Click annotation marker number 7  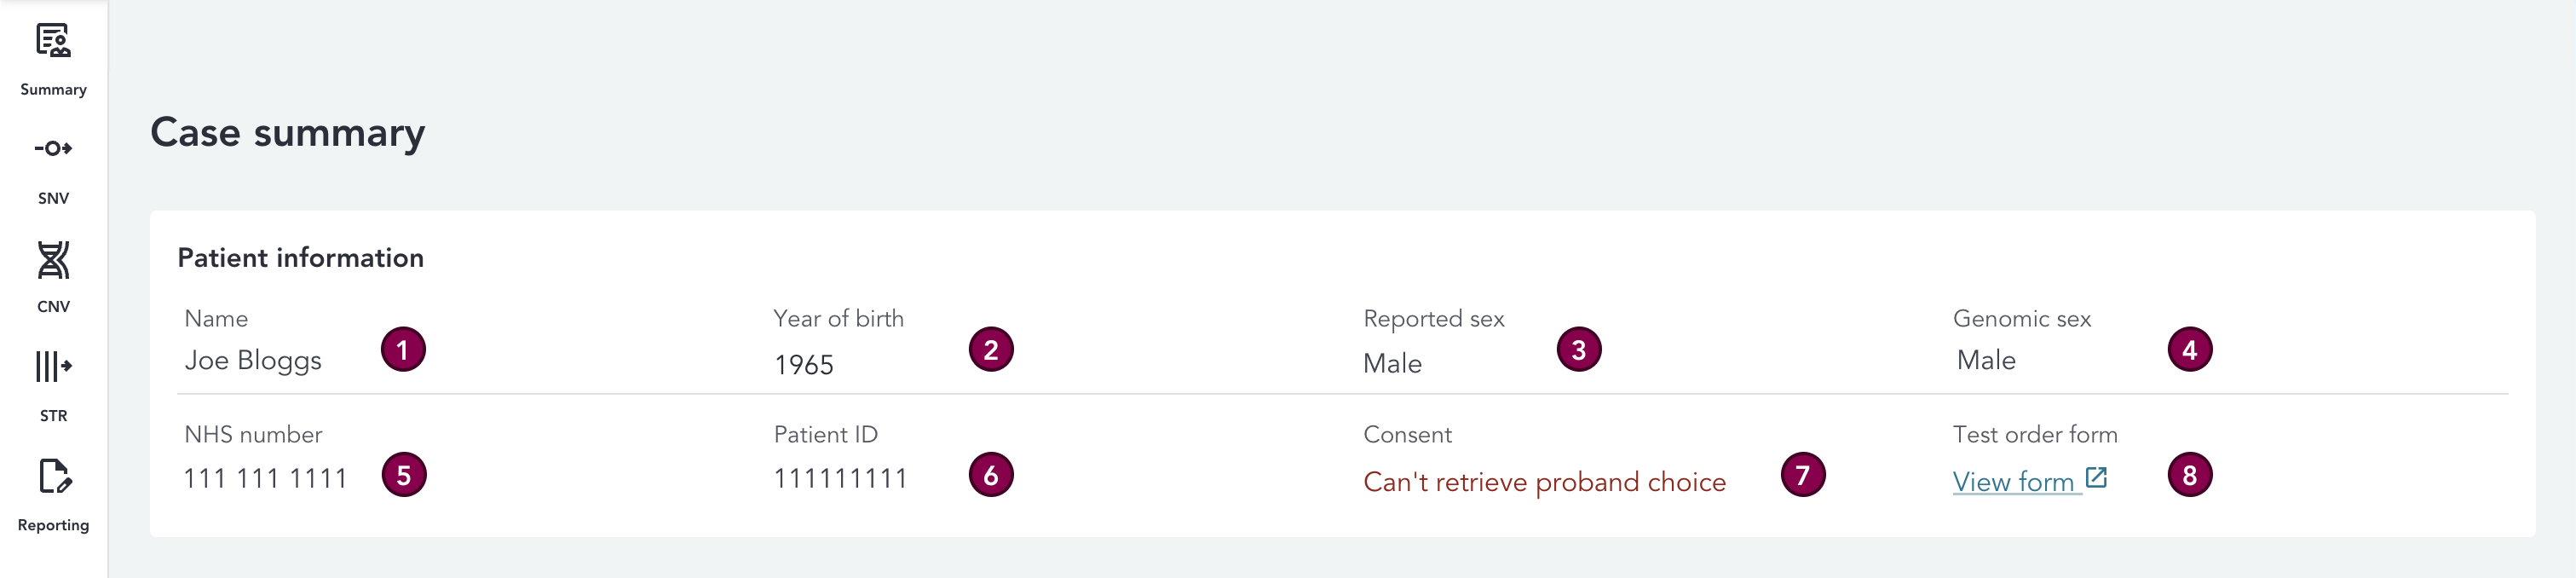tap(1802, 475)
